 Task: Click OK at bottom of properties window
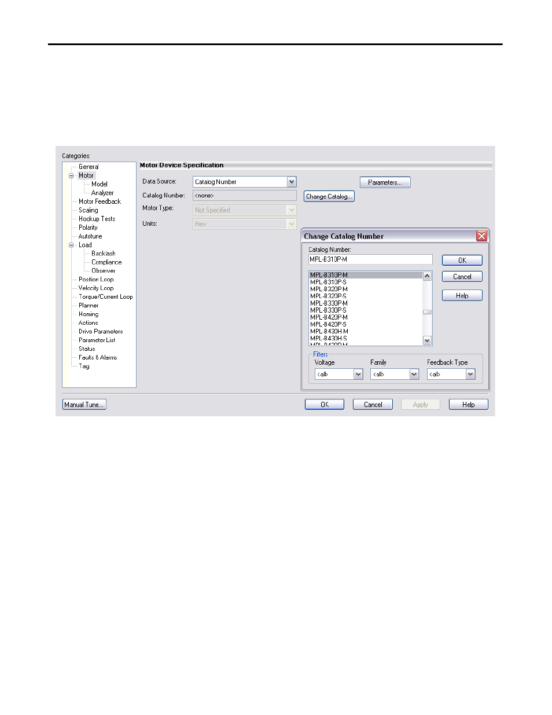(325, 405)
